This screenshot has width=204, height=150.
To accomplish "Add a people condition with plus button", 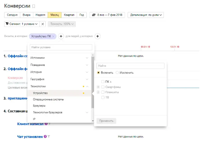I will coord(97,36).
